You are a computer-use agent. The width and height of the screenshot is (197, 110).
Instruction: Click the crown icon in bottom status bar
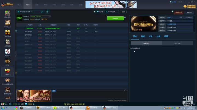[x=22, y=104]
